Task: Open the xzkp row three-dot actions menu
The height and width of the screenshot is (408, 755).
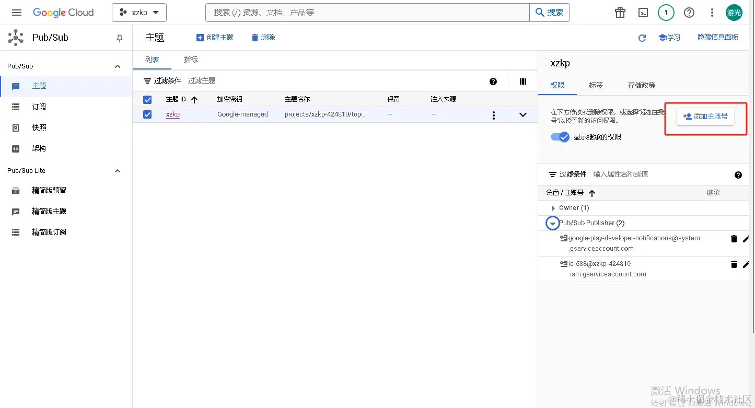Action: pos(494,115)
